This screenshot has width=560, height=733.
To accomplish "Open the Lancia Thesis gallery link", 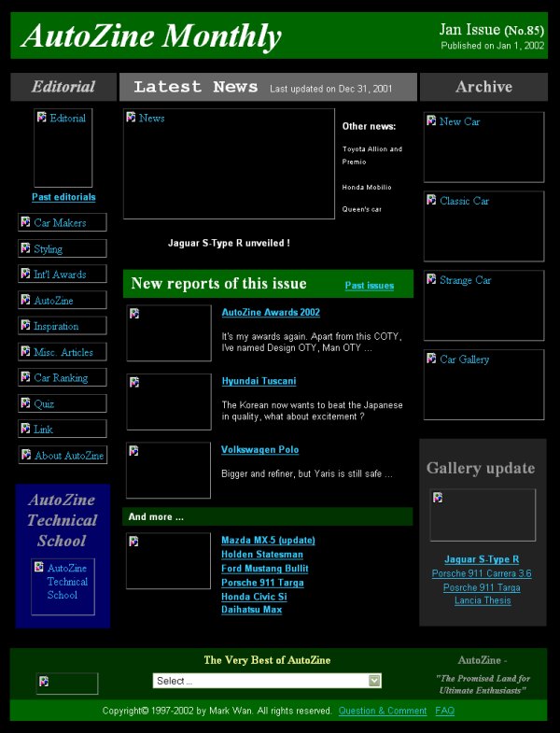I will pyautogui.click(x=483, y=600).
